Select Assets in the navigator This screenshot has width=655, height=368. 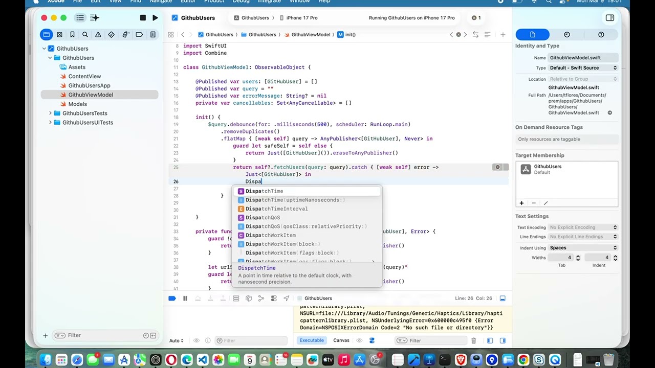click(x=77, y=67)
